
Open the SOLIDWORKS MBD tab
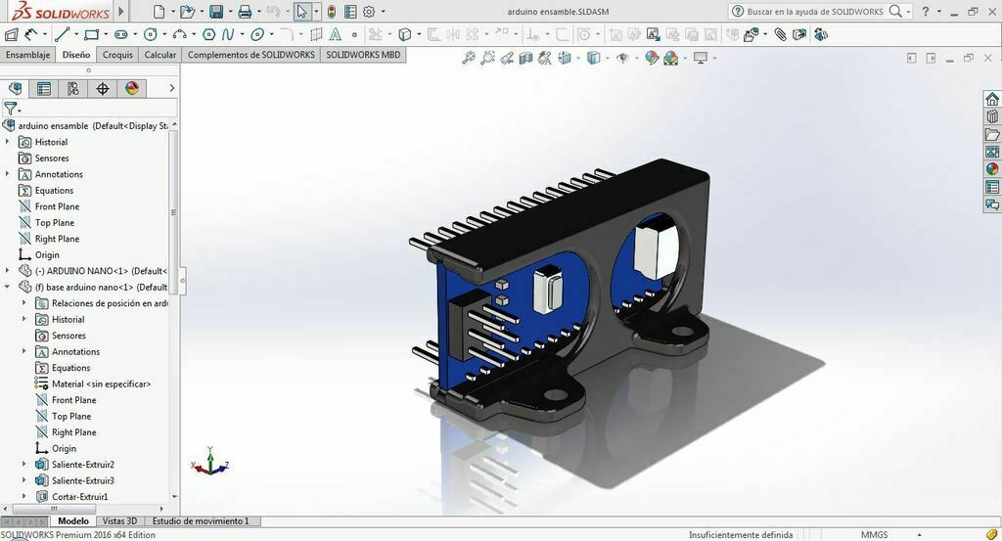tap(363, 54)
